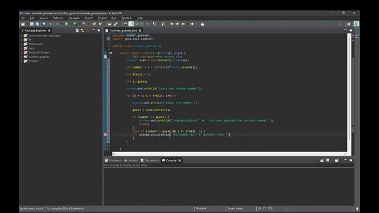Collapse the main method fold marker
The height and width of the screenshot is (213, 379).
pyautogui.click(x=111, y=53)
